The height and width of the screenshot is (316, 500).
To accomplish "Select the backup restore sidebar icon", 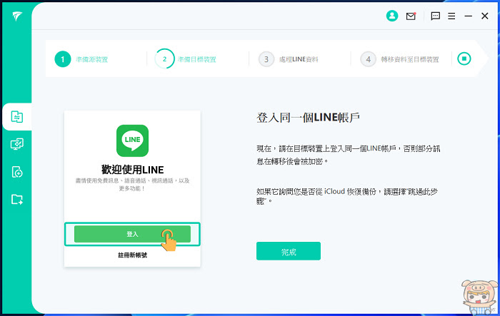I will tap(17, 172).
